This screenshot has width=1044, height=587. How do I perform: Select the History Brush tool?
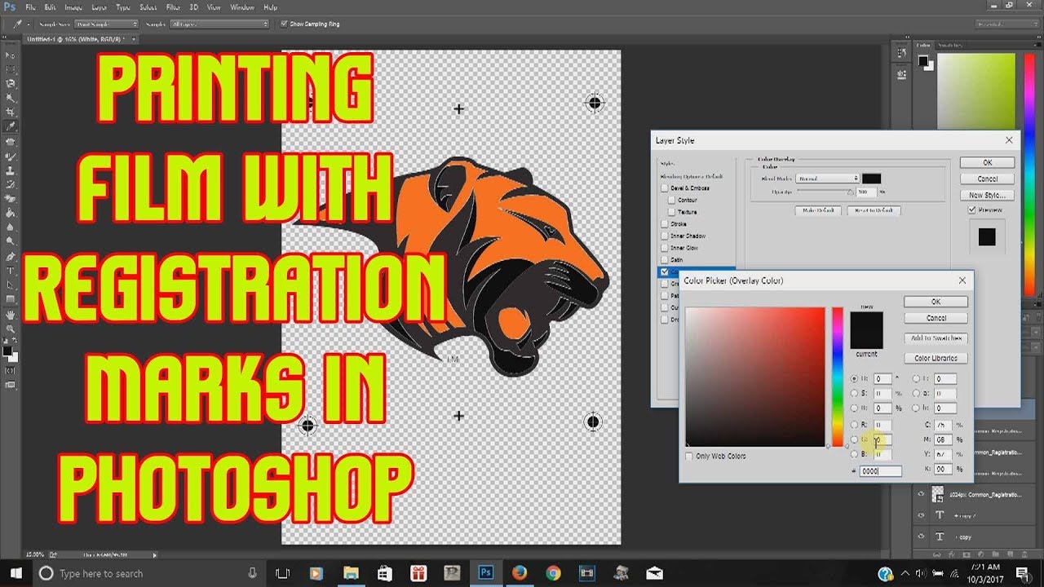(x=11, y=184)
